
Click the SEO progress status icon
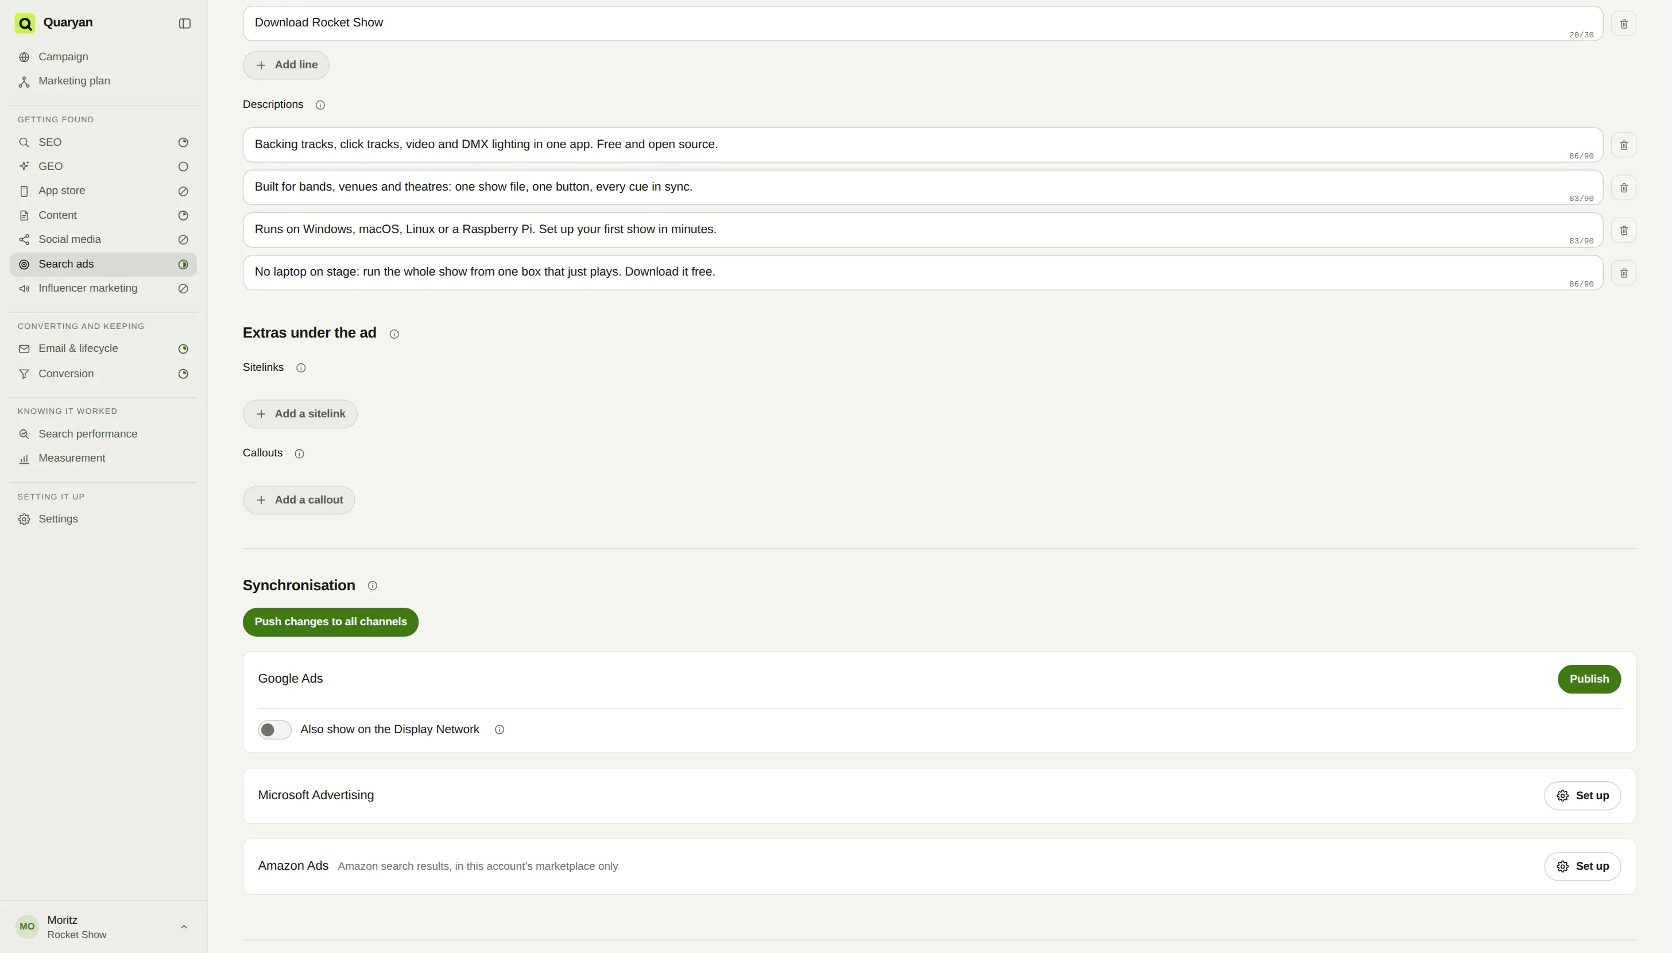tap(183, 143)
